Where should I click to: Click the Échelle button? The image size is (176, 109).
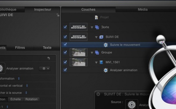16,99
